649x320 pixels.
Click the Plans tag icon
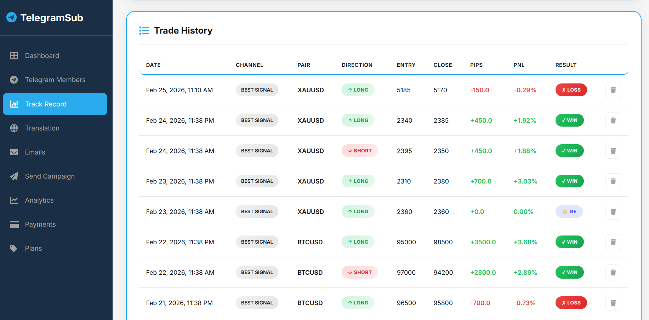point(14,248)
